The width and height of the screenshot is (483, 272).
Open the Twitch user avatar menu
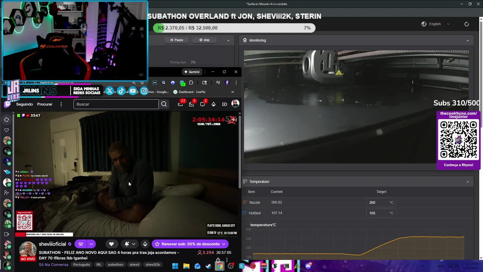click(x=235, y=104)
